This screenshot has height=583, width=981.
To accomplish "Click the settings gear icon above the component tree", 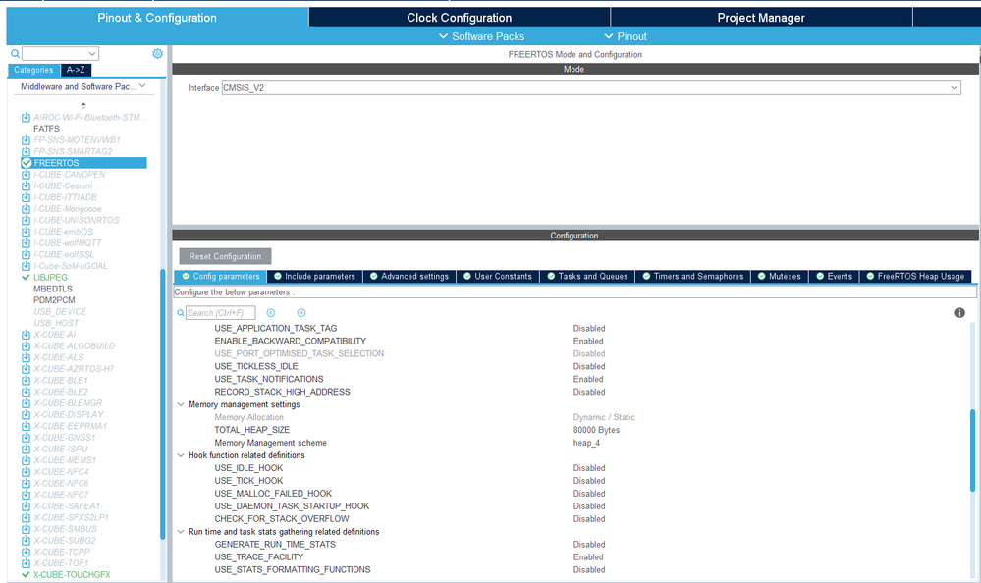I will click(x=157, y=54).
